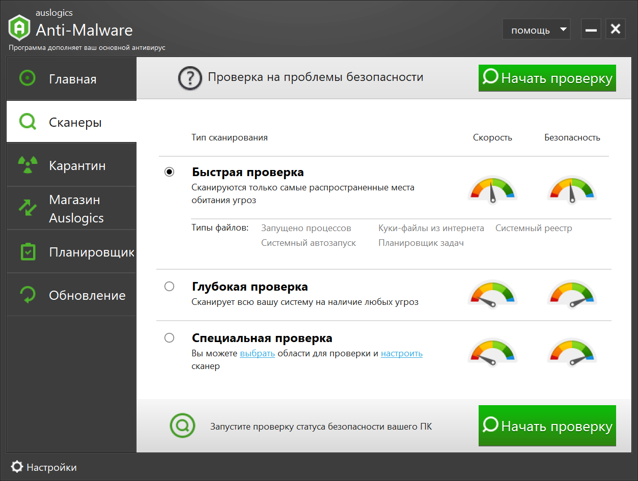Image resolution: width=638 pixels, height=481 pixels.
Task: Open the Карантин section
Action: coord(71,165)
